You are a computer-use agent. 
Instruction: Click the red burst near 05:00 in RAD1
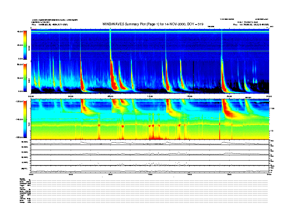[x=82, y=78]
